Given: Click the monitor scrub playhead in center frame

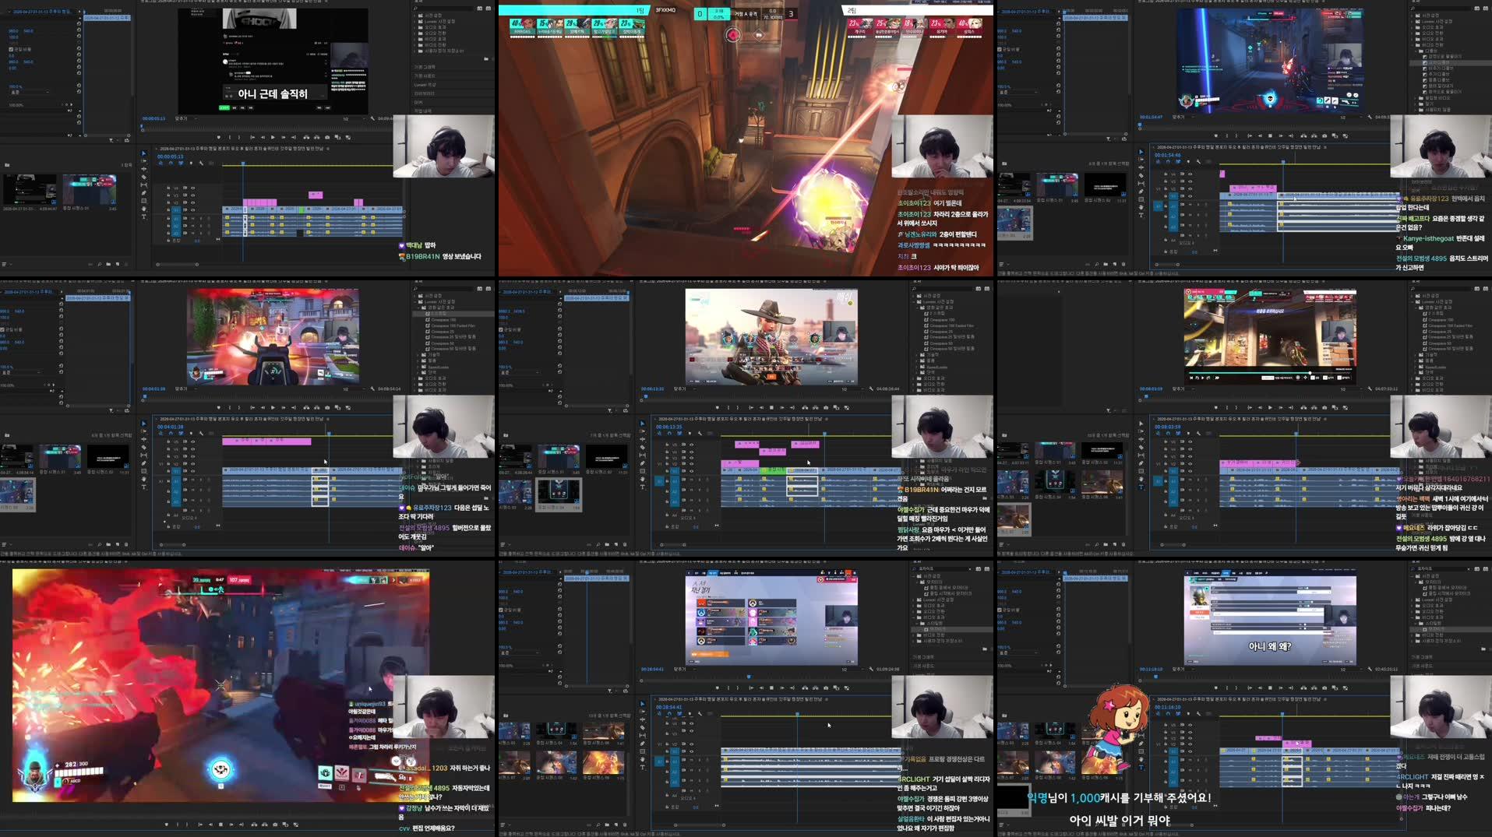Looking at the screenshot, I should [x=646, y=396].
